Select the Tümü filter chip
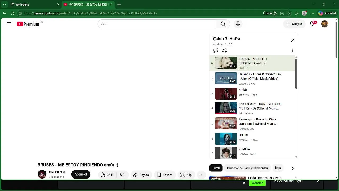 (216, 168)
